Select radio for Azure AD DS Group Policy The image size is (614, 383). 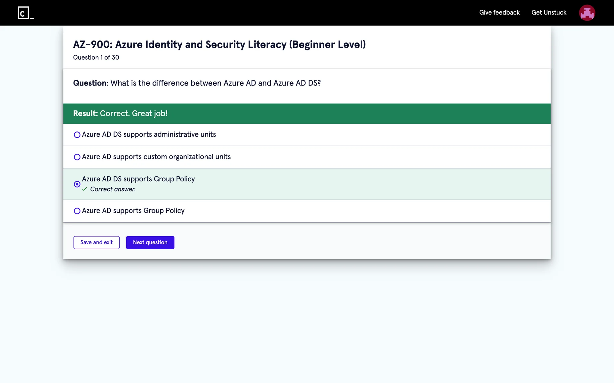click(77, 184)
